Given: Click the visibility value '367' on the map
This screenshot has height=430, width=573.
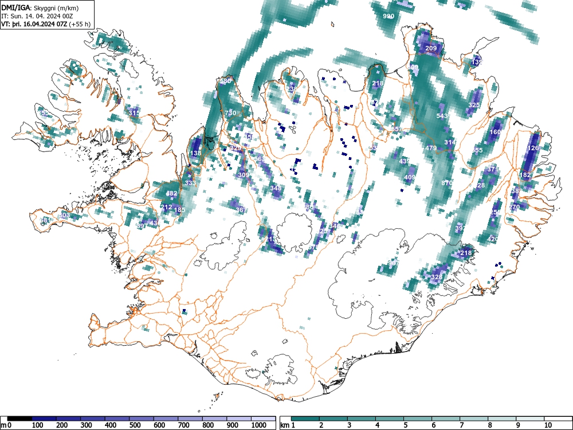Looking at the screenshot, I should 241,210.
